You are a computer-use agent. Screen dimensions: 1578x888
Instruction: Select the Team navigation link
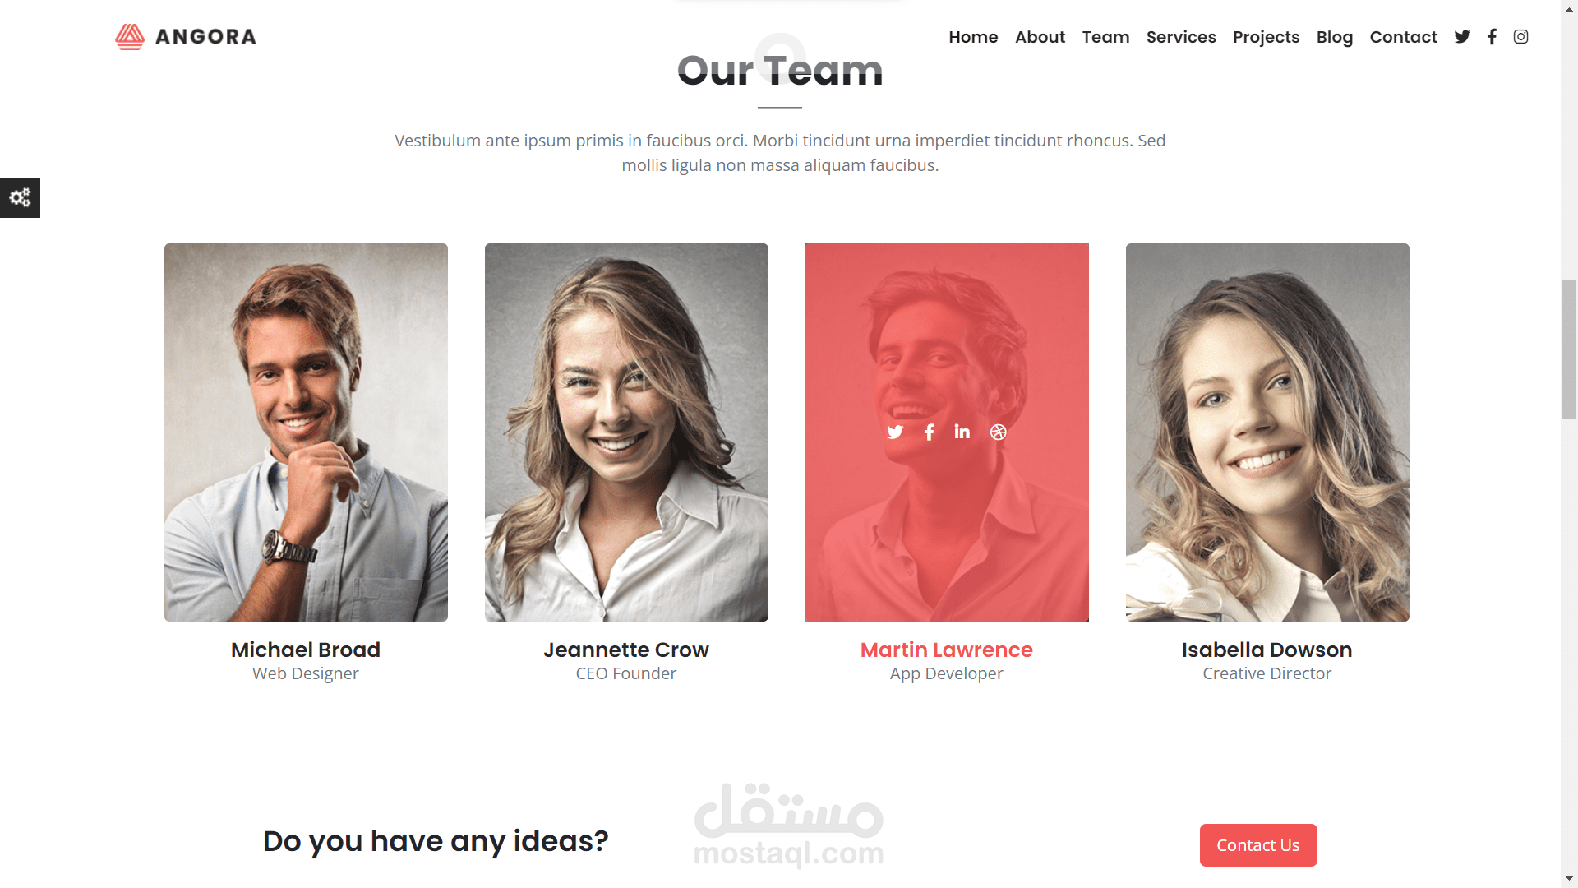1105,37
